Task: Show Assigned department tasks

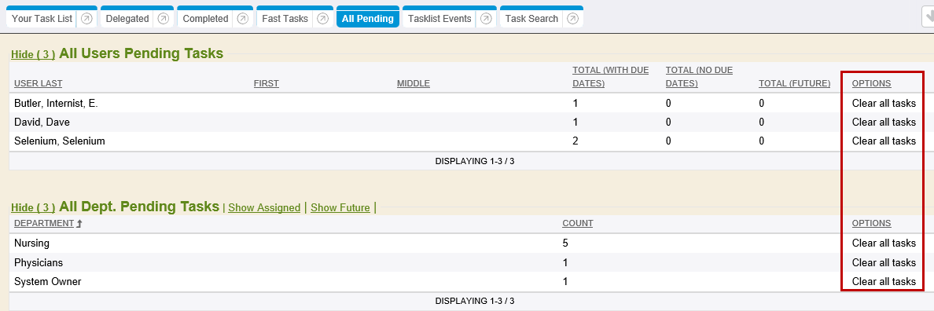Action: (x=264, y=207)
